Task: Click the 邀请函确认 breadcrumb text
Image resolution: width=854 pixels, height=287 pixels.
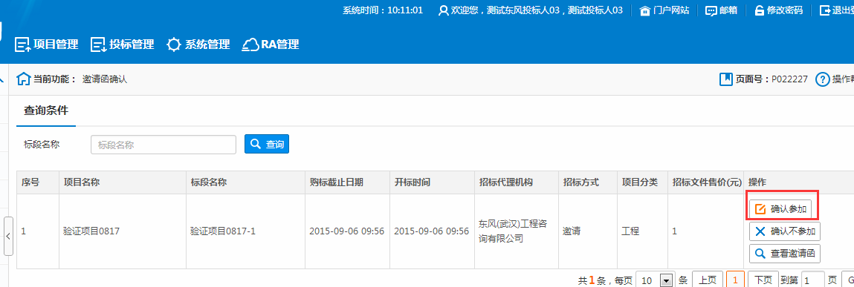Action: [105, 79]
